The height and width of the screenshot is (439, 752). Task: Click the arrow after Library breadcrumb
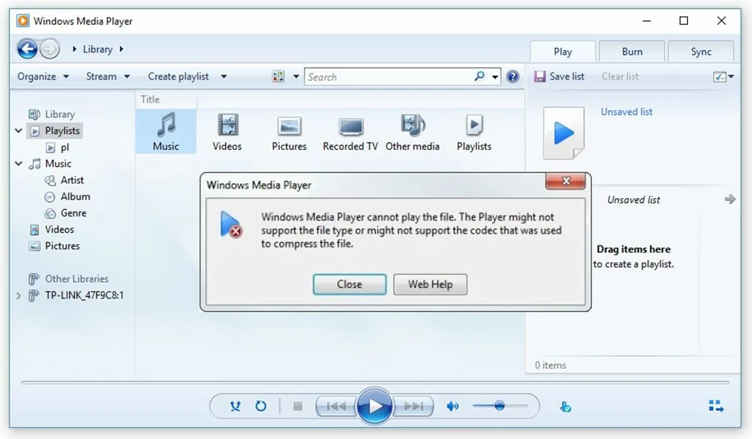[122, 49]
